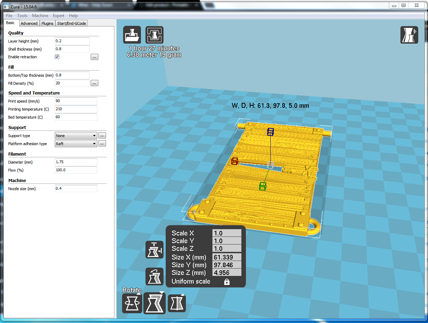428x323 pixels.
Task: Open the Expert menu
Action: click(x=59, y=16)
